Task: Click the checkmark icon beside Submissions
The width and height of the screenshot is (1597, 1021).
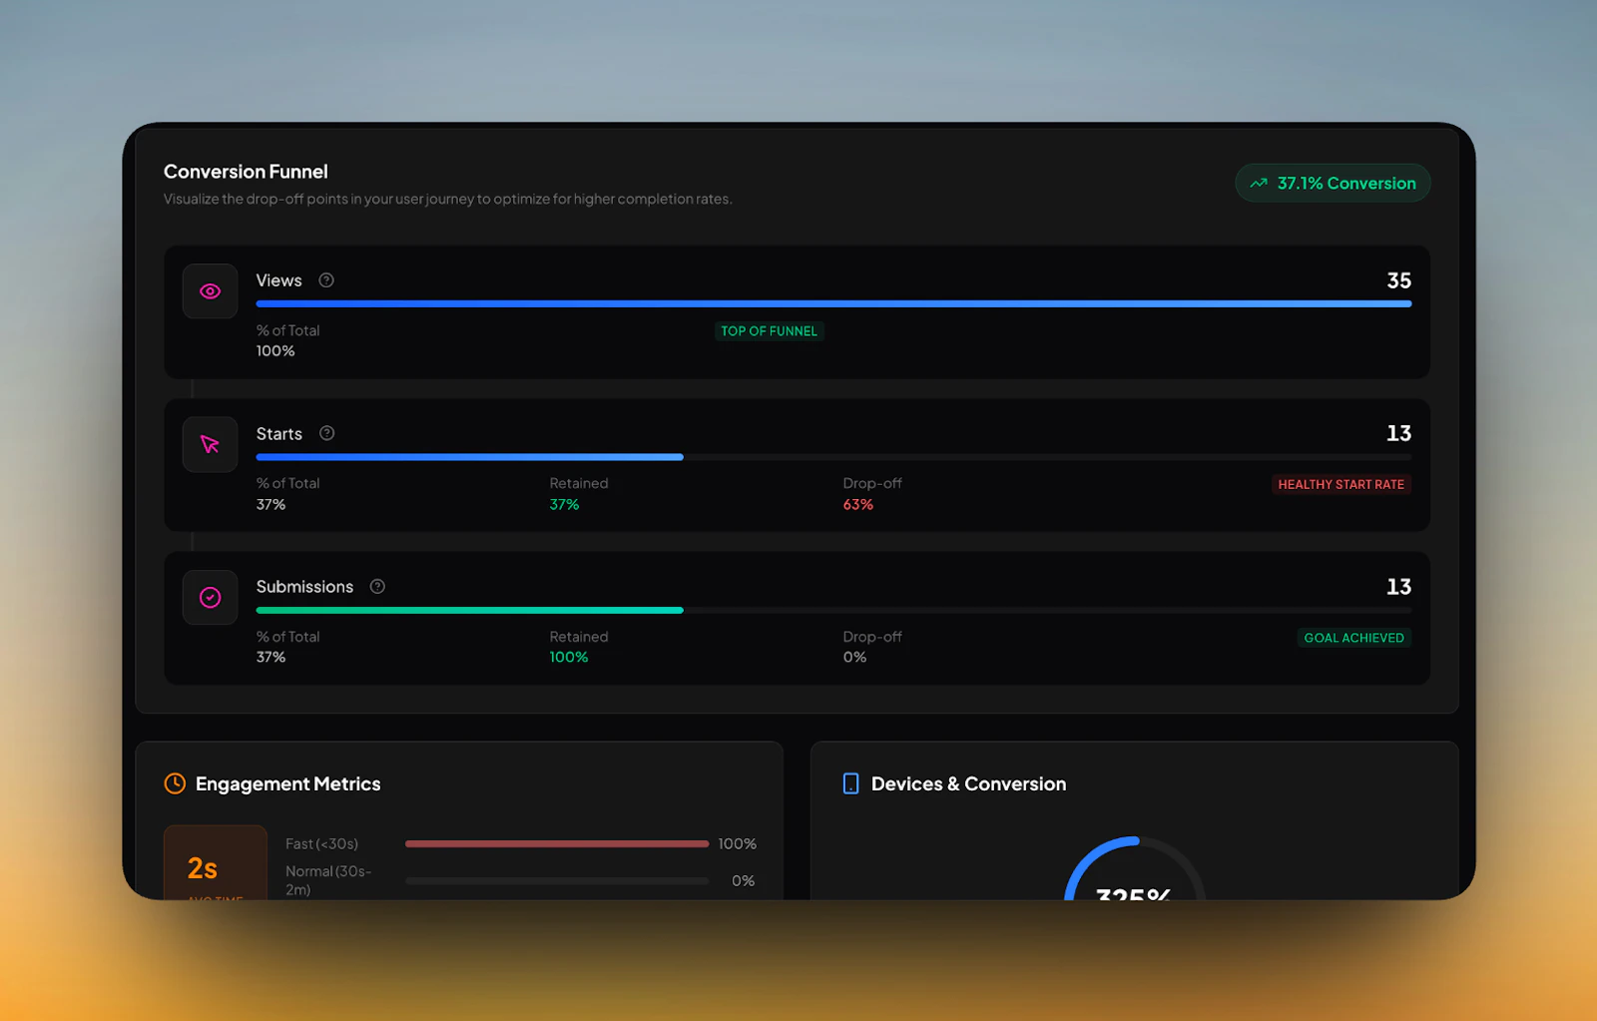Action: coord(210,597)
